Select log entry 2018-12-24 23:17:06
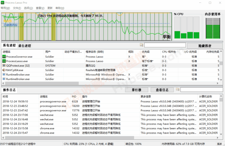Image resolution: width=225 pixels, height=146 pixels. pos(111,115)
